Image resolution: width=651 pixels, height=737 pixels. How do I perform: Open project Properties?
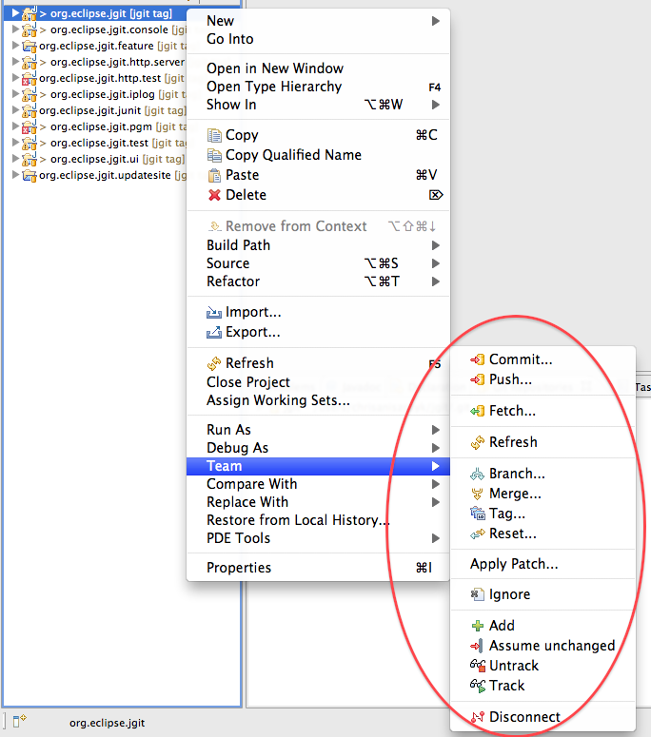318,568
